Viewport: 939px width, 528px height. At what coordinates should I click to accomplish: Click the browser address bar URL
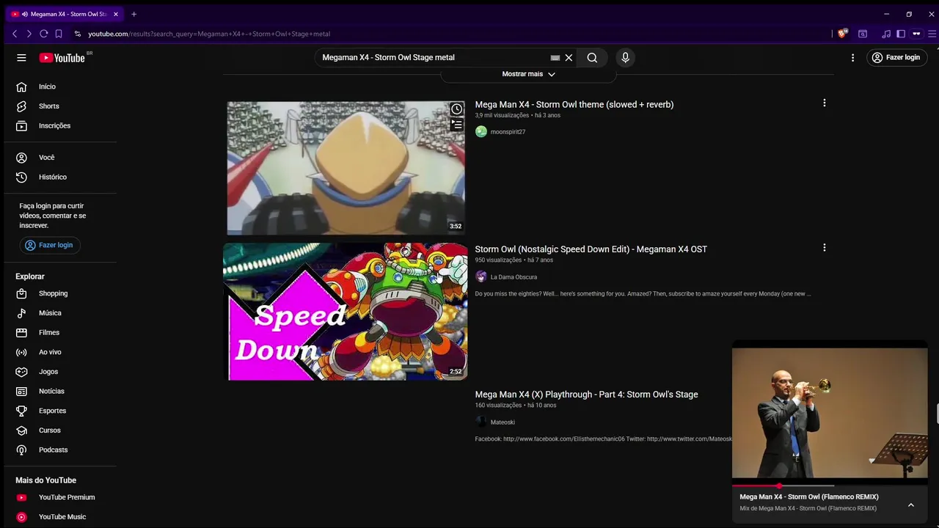click(x=209, y=34)
